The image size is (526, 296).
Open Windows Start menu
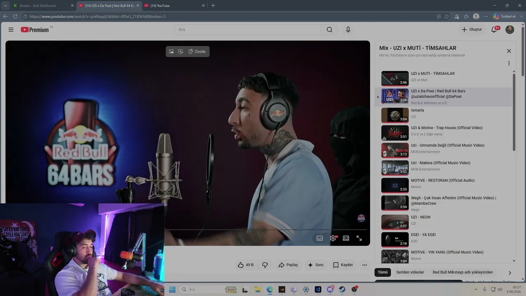click(172, 289)
